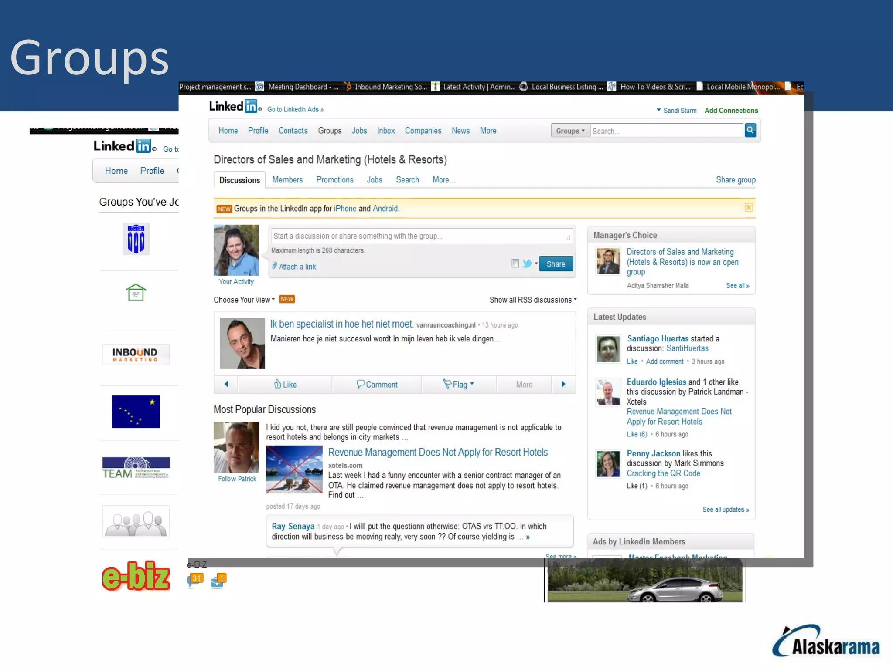Switch to the Members tab
The image size is (893, 669).
(287, 180)
